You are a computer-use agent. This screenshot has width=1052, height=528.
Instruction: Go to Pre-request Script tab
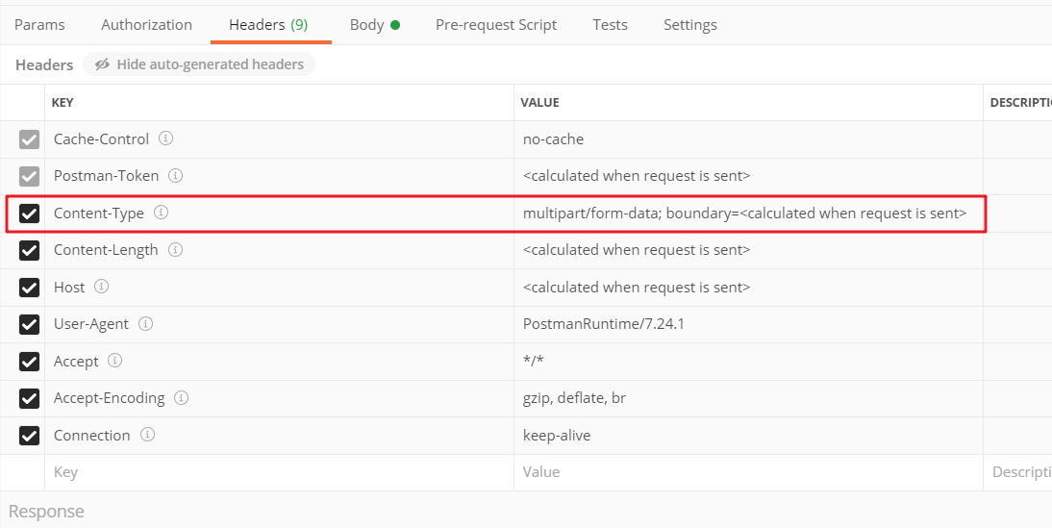(496, 25)
